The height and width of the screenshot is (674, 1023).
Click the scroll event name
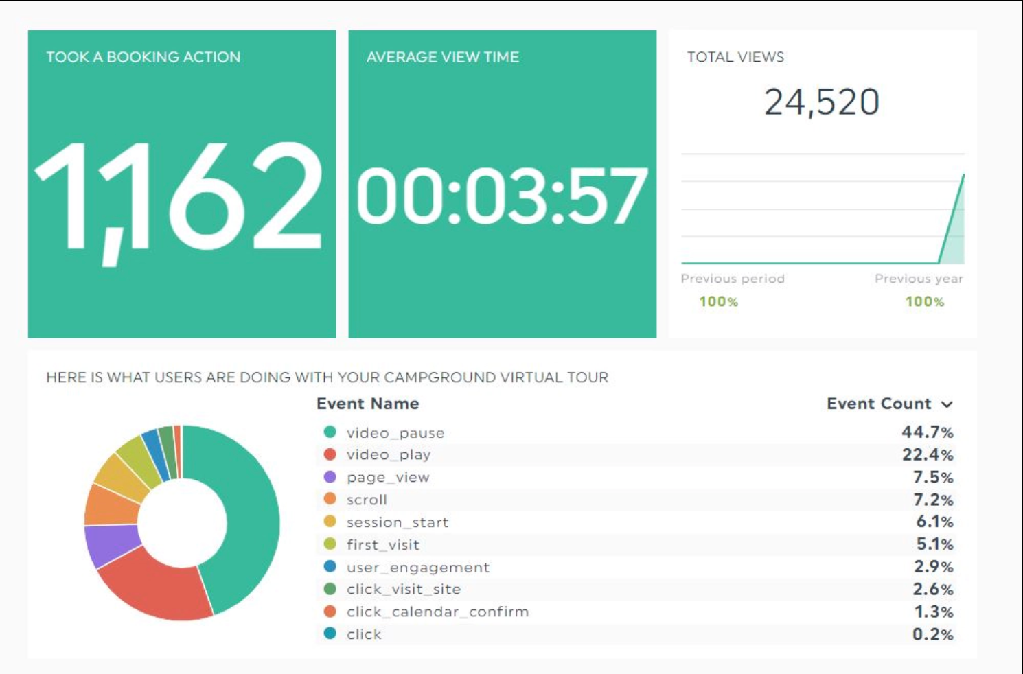click(367, 500)
